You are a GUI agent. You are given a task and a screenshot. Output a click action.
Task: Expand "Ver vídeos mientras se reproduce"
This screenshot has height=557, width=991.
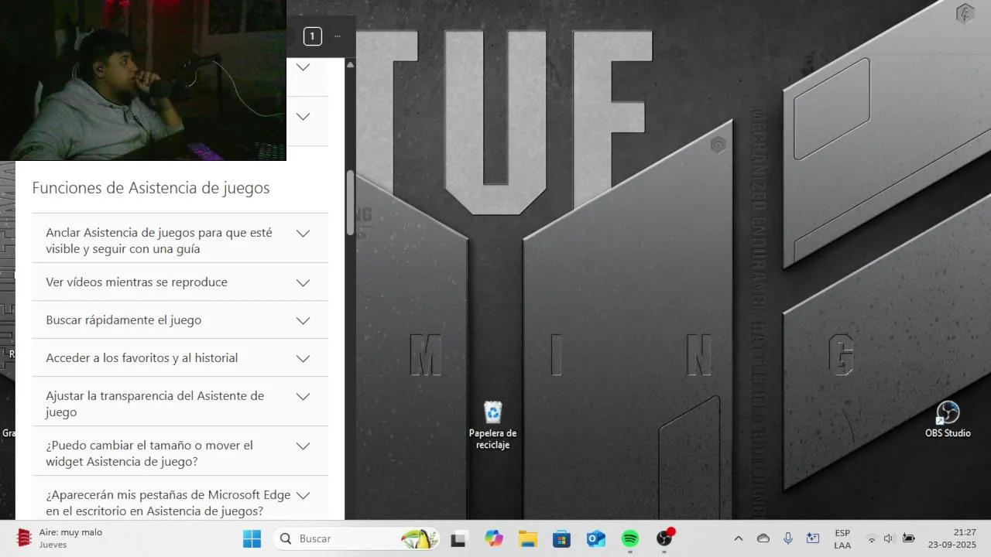tap(180, 282)
